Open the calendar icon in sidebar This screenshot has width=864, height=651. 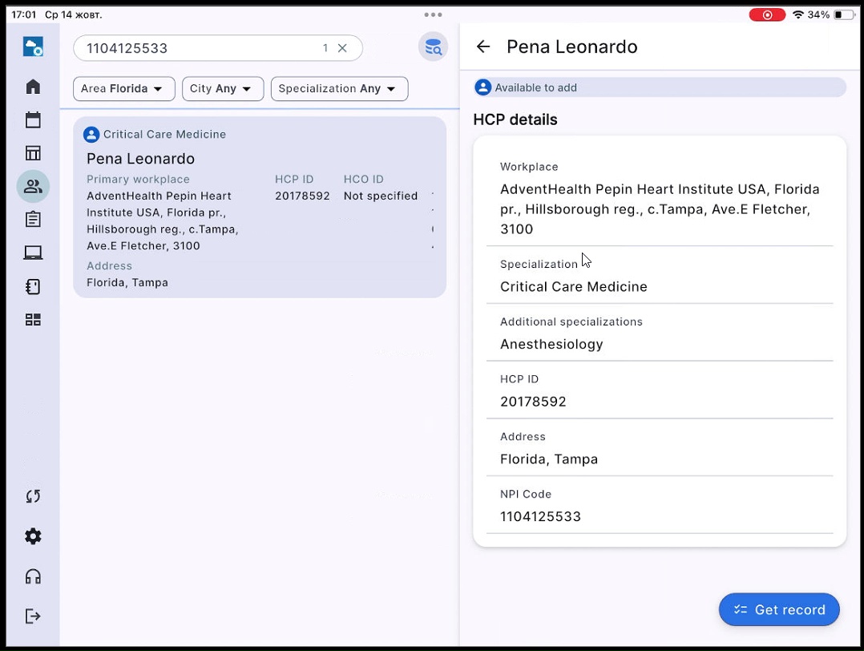tap(33, 119)
